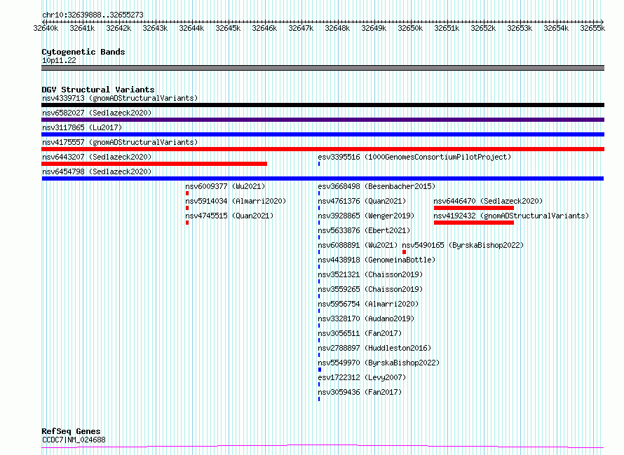Click the 10p11.22 cytogenetic band label
This screenshot has height=455, width=624.
59,60
